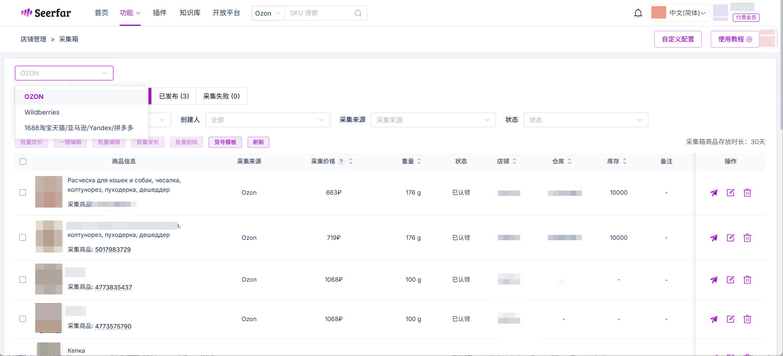
Task: Open the 创建人 filter dropdown
Action: pos(268,120)
